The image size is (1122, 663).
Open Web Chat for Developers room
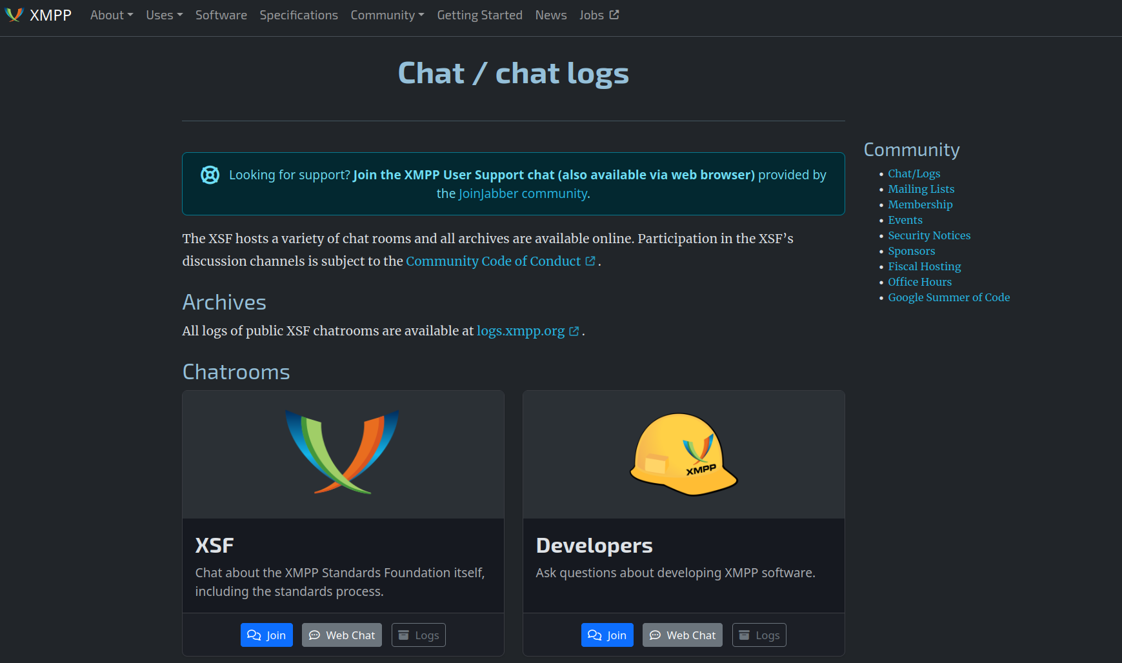click(x=683, y=635)
